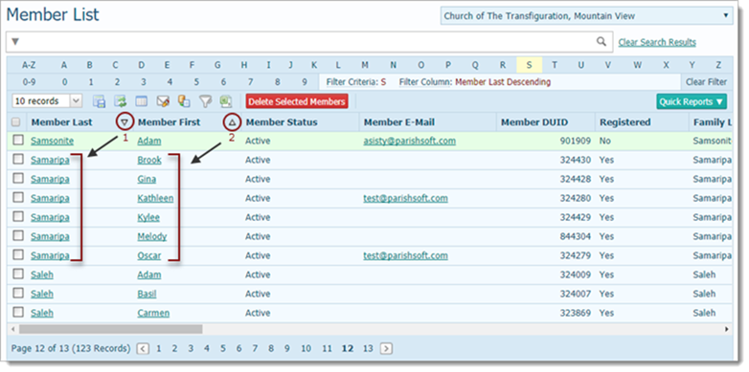Go to page 1
The width and height of the screenshot is (749, 372).
tap(159, 349)
